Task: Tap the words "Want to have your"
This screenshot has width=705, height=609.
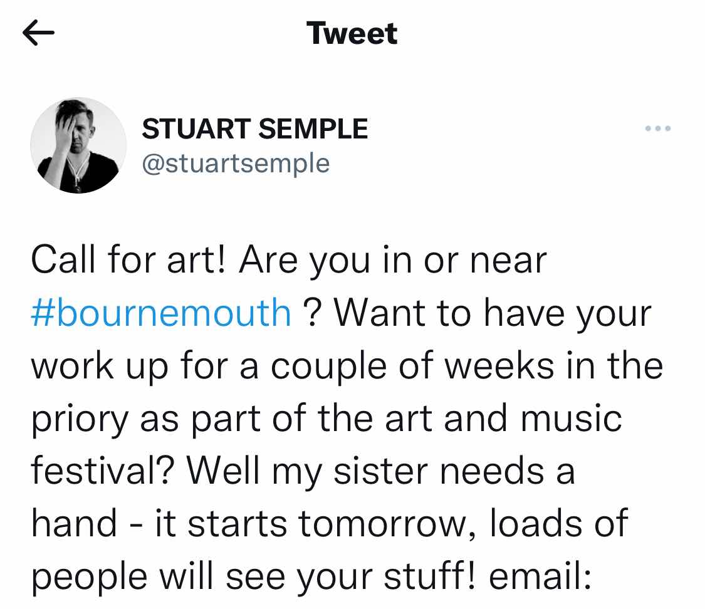Action: pos(493,314)
